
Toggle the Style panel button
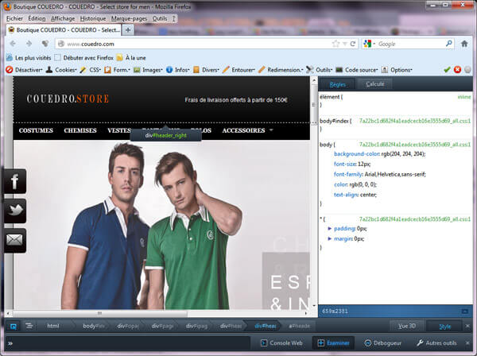click(444, 327)
